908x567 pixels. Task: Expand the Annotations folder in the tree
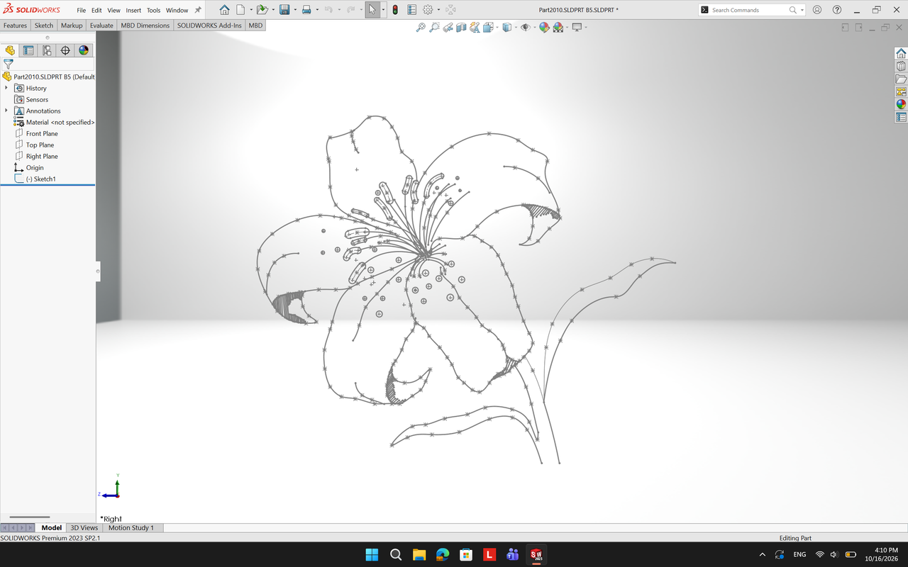pyautogui.click(x=6, y=111)
